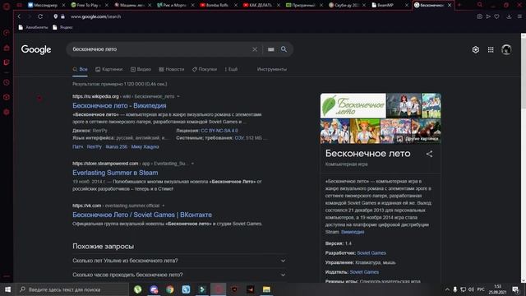This screenshot has width=526, height=296.
Task: Open Википедия link in knowledge panel
Action: click(x=353, y=232)
